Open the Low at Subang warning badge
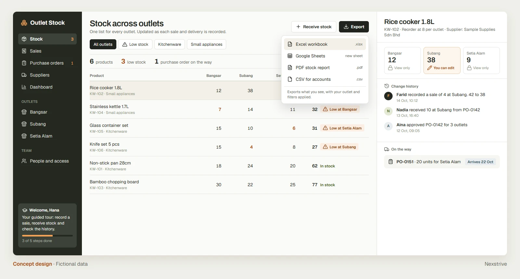The width and height of the screenshot is (520, 279). point(339,147)
